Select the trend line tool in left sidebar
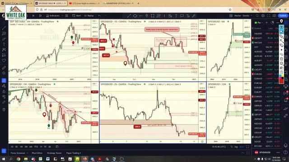This screenshot has width=289, height=162. [x=4, y=28]
